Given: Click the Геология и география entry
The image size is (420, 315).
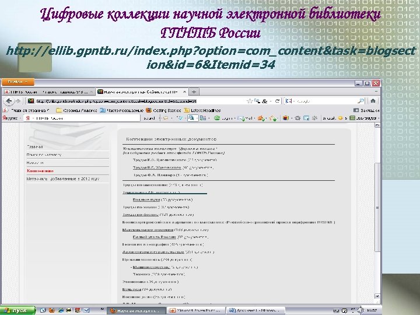Looking at the screenshot, I should (x=146, y=244).
